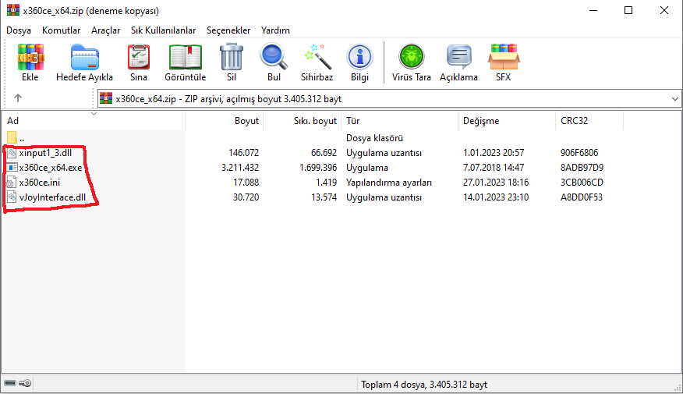Click the Yapılandırma ayarları type cell
This screenshot has height=394, width=683.
coord(389,183)
